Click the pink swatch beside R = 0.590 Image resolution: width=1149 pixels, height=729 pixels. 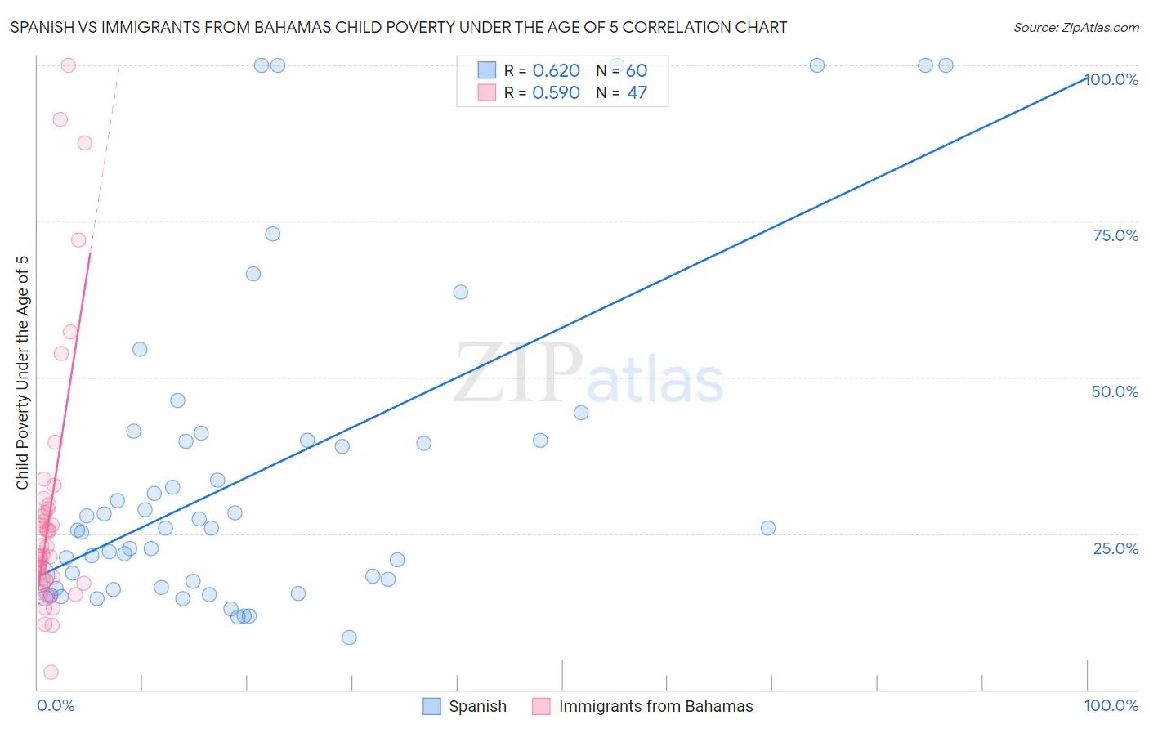tap(487, 92)
